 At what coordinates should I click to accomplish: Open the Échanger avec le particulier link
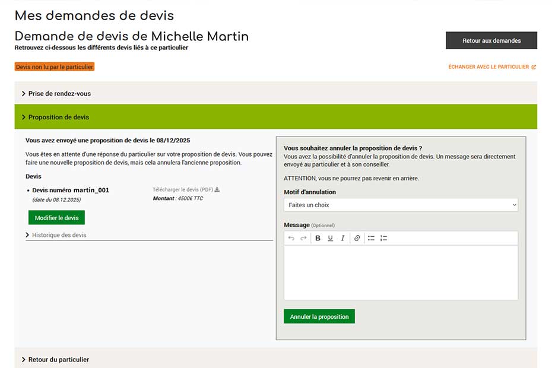(x=491, y=67)
